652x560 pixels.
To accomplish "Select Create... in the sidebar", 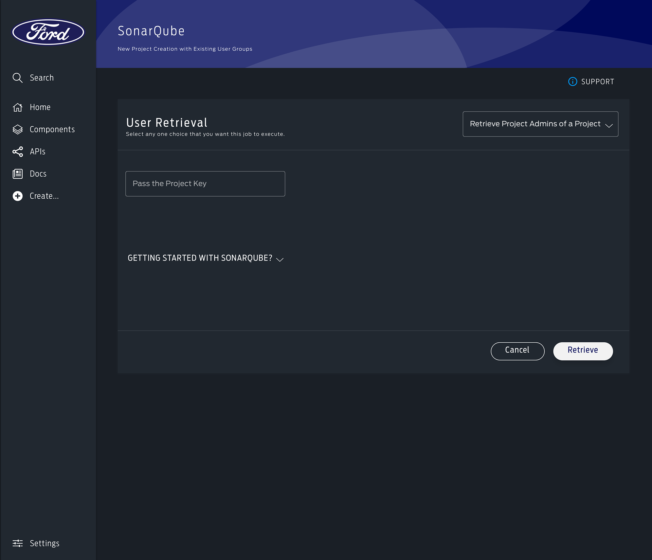I will tap(44, 196).
